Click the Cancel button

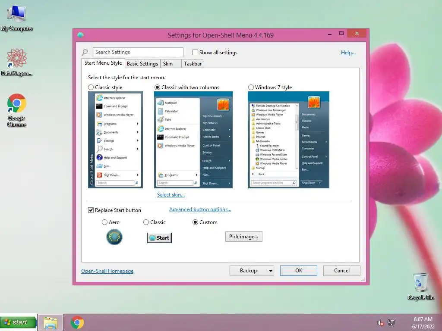(342, 271)
